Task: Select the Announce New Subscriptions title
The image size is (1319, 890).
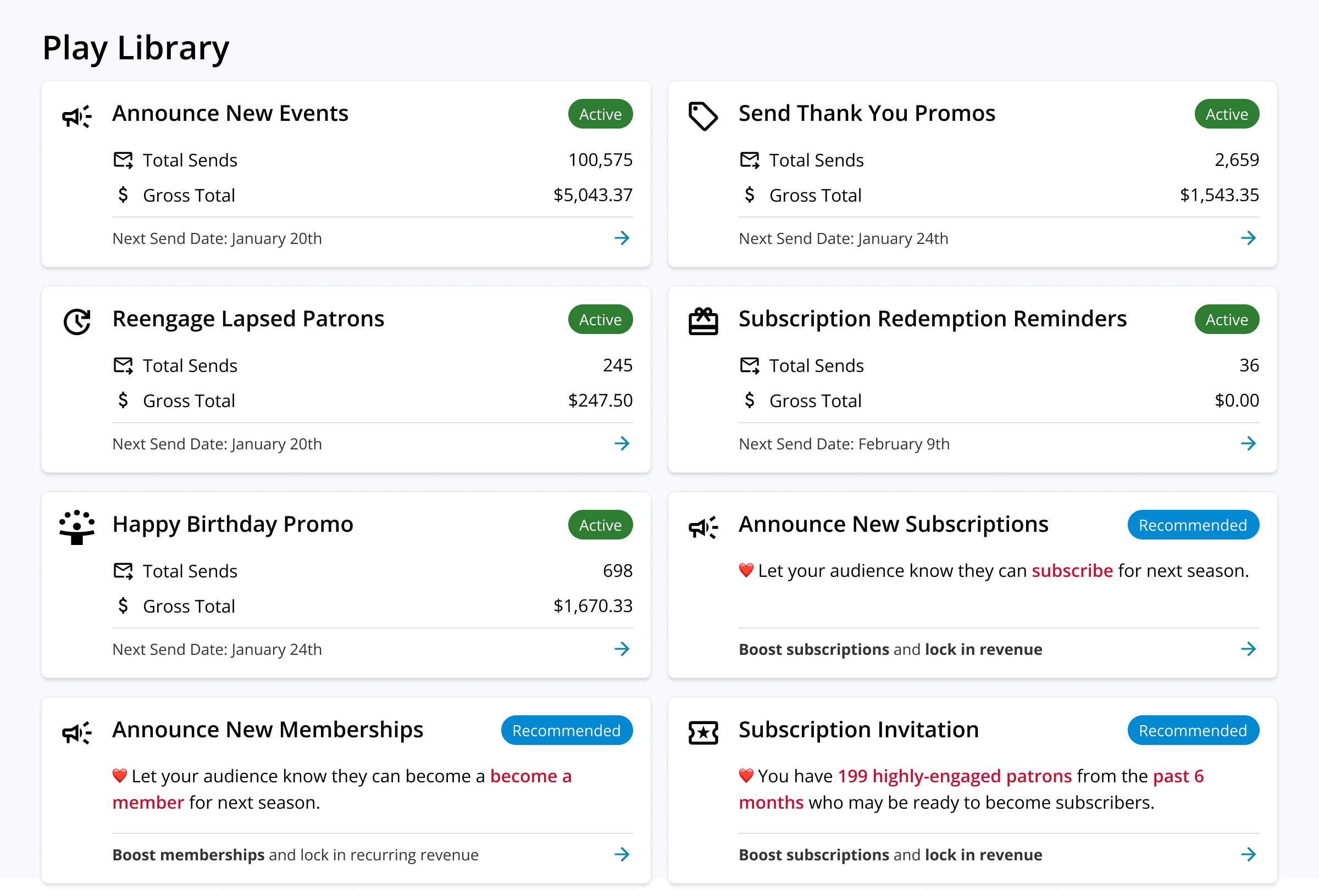Action: [893, 524]
